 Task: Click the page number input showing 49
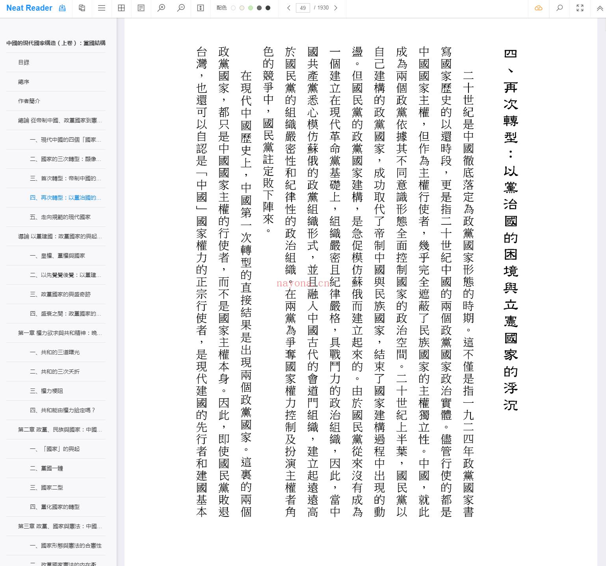coord(303,8)
